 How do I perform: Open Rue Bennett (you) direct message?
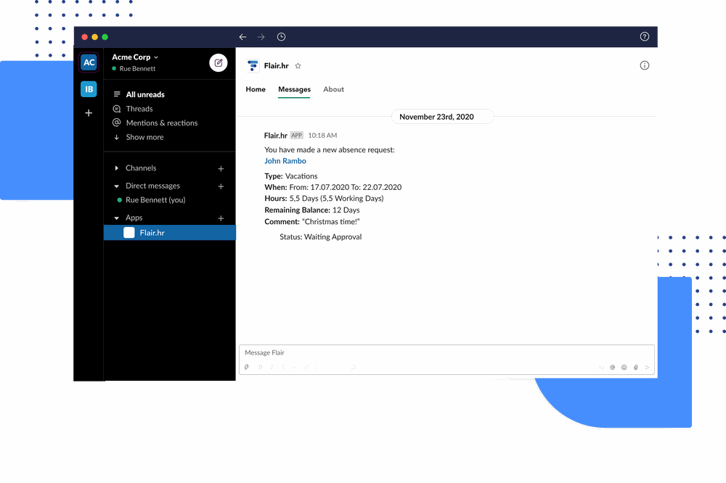155,200
